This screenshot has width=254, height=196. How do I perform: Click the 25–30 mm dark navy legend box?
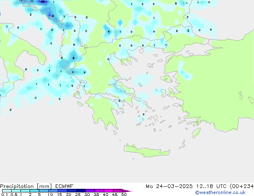(x=81, y=191)
